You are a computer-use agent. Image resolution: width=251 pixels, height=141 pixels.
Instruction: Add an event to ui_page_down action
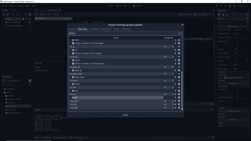179,74
